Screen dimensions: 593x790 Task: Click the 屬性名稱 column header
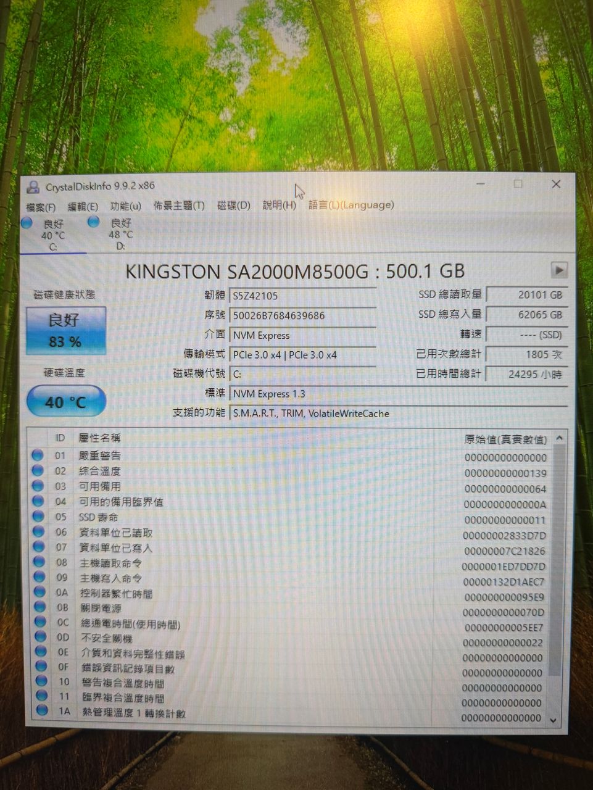coord(99,438)
